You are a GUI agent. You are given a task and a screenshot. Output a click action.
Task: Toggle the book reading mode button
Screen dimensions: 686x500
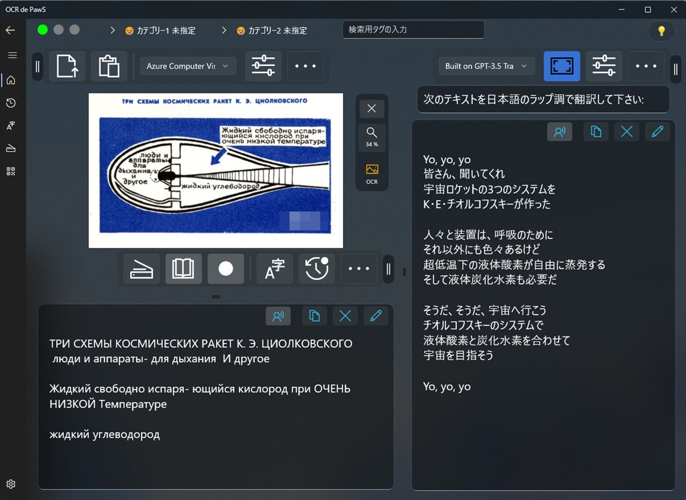(183, 268)
